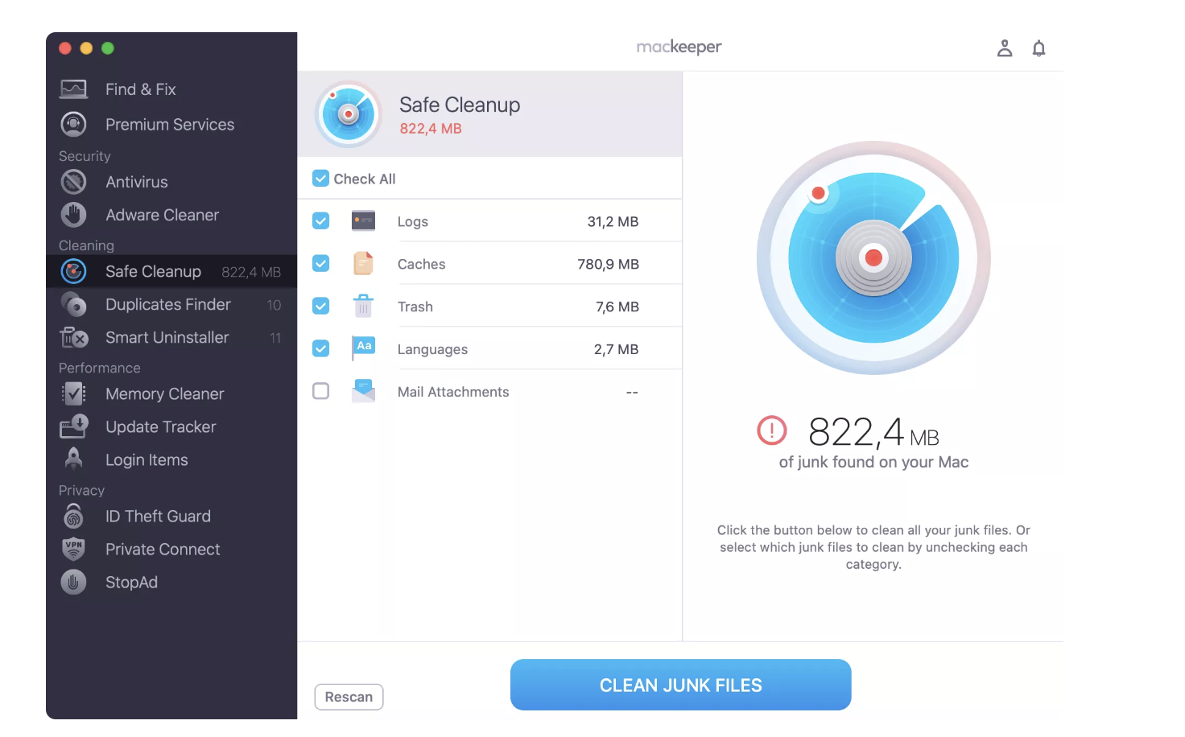This screenshot has width=1185, height=737.
Task: Switch to Find & Fix section
Action: point(73,89)
